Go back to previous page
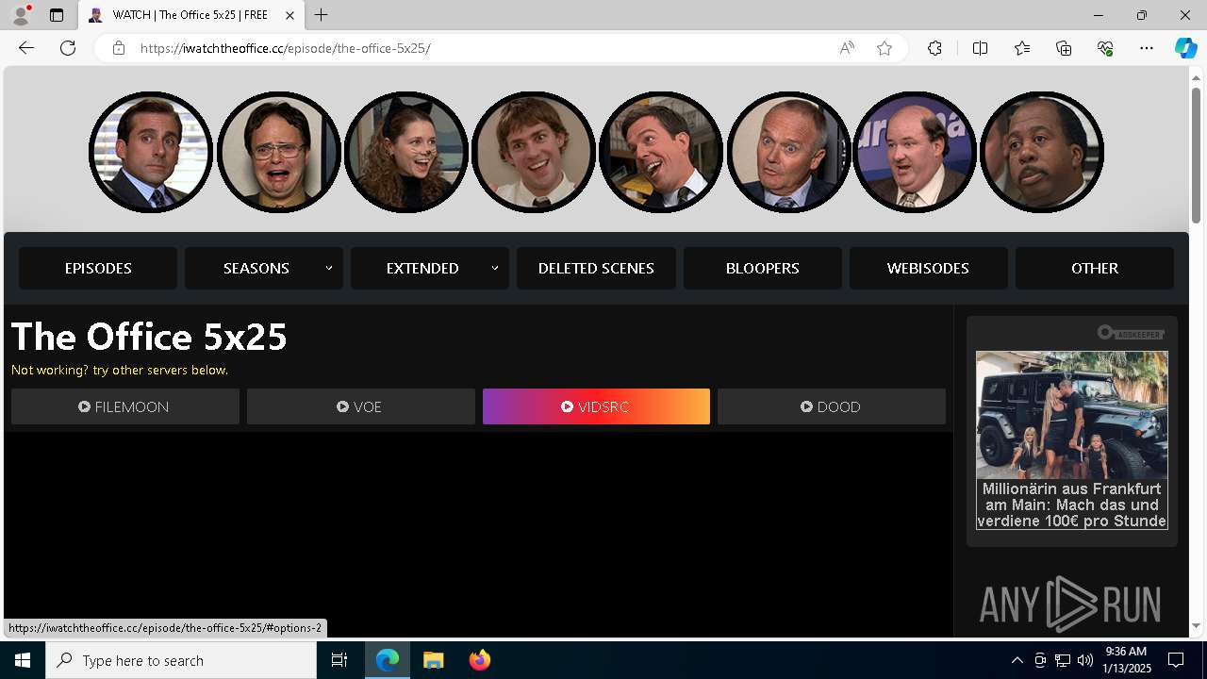 coord(26,48)
